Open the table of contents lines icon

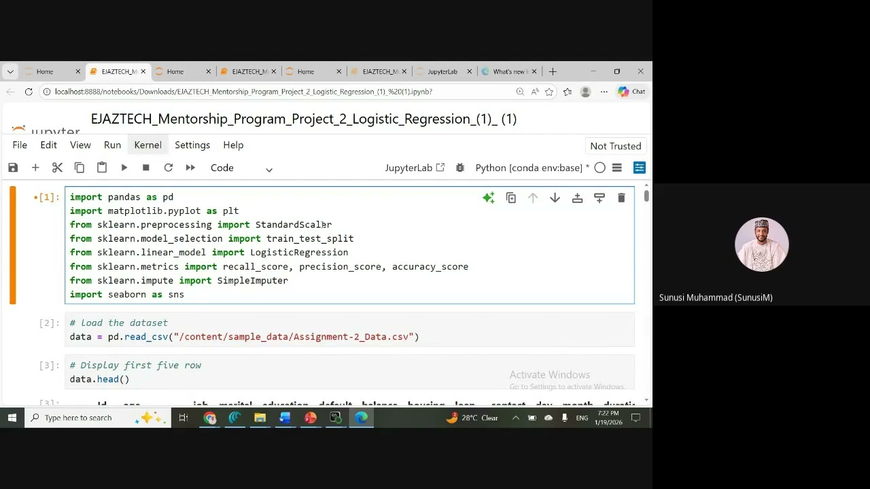(617, 168)
